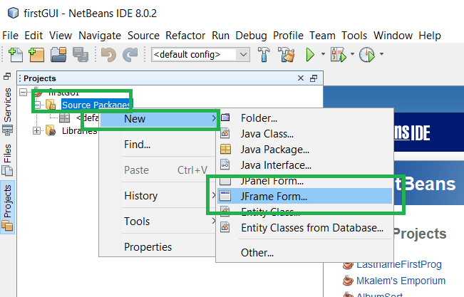
Task: Open the Team menu
Action: (322, 36)
